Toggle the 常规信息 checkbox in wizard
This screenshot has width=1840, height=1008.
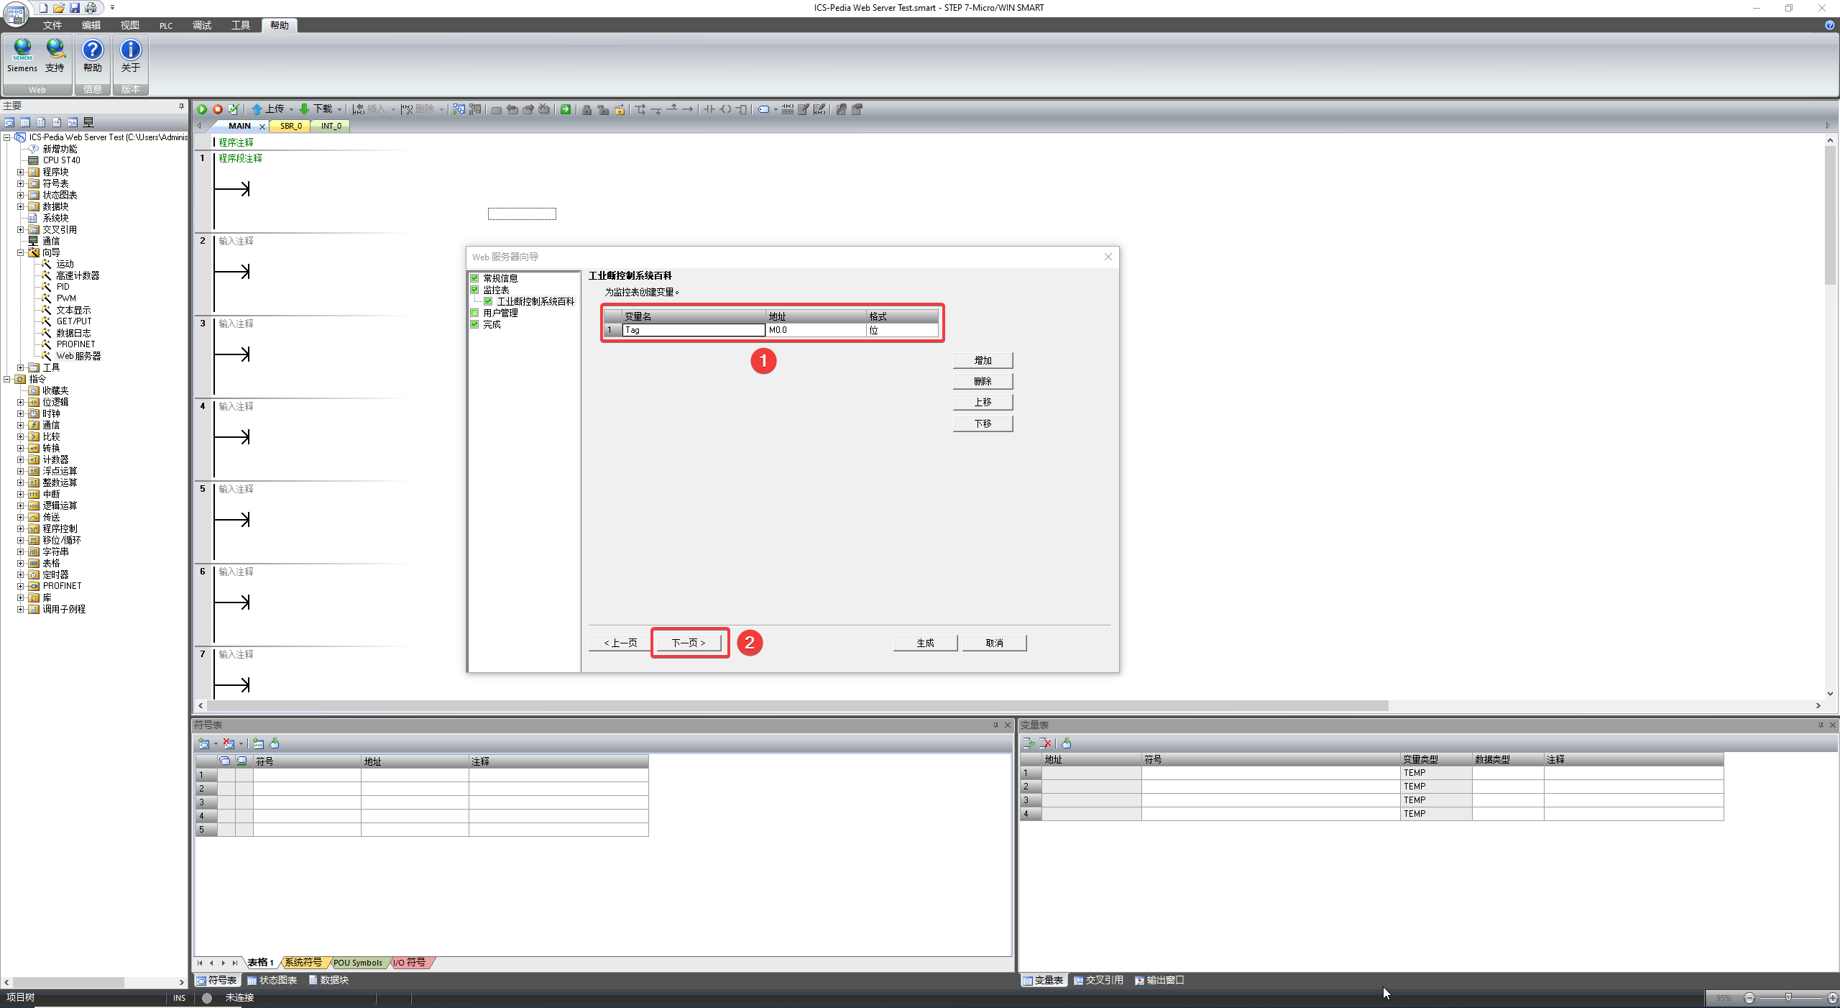474,278
